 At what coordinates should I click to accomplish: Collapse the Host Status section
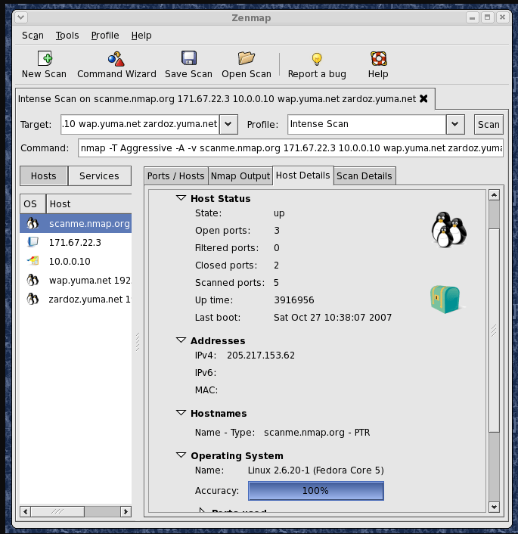181,198
